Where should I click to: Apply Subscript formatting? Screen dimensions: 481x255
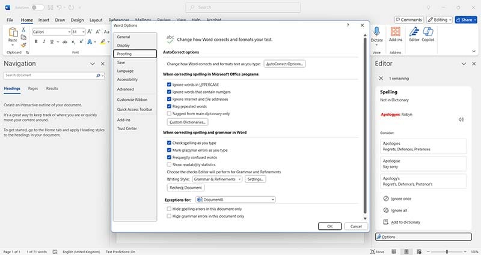pos(73,41)
